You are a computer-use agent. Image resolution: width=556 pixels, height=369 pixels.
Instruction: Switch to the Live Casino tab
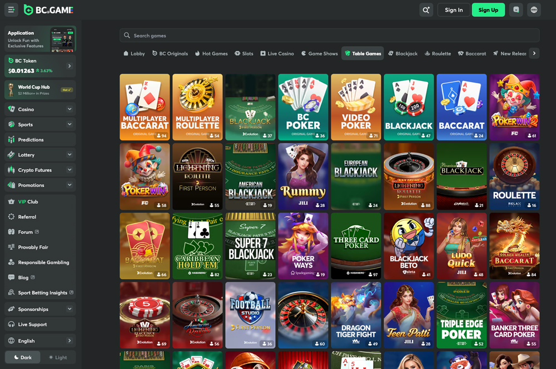coord(277,53)
